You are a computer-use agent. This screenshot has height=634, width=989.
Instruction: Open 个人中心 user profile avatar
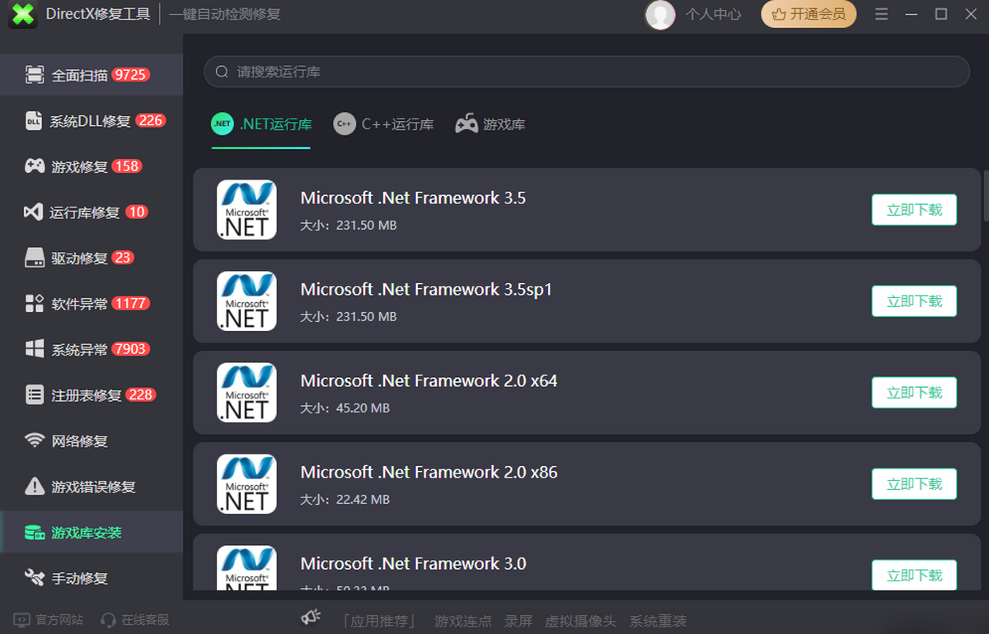click(660, 15)
